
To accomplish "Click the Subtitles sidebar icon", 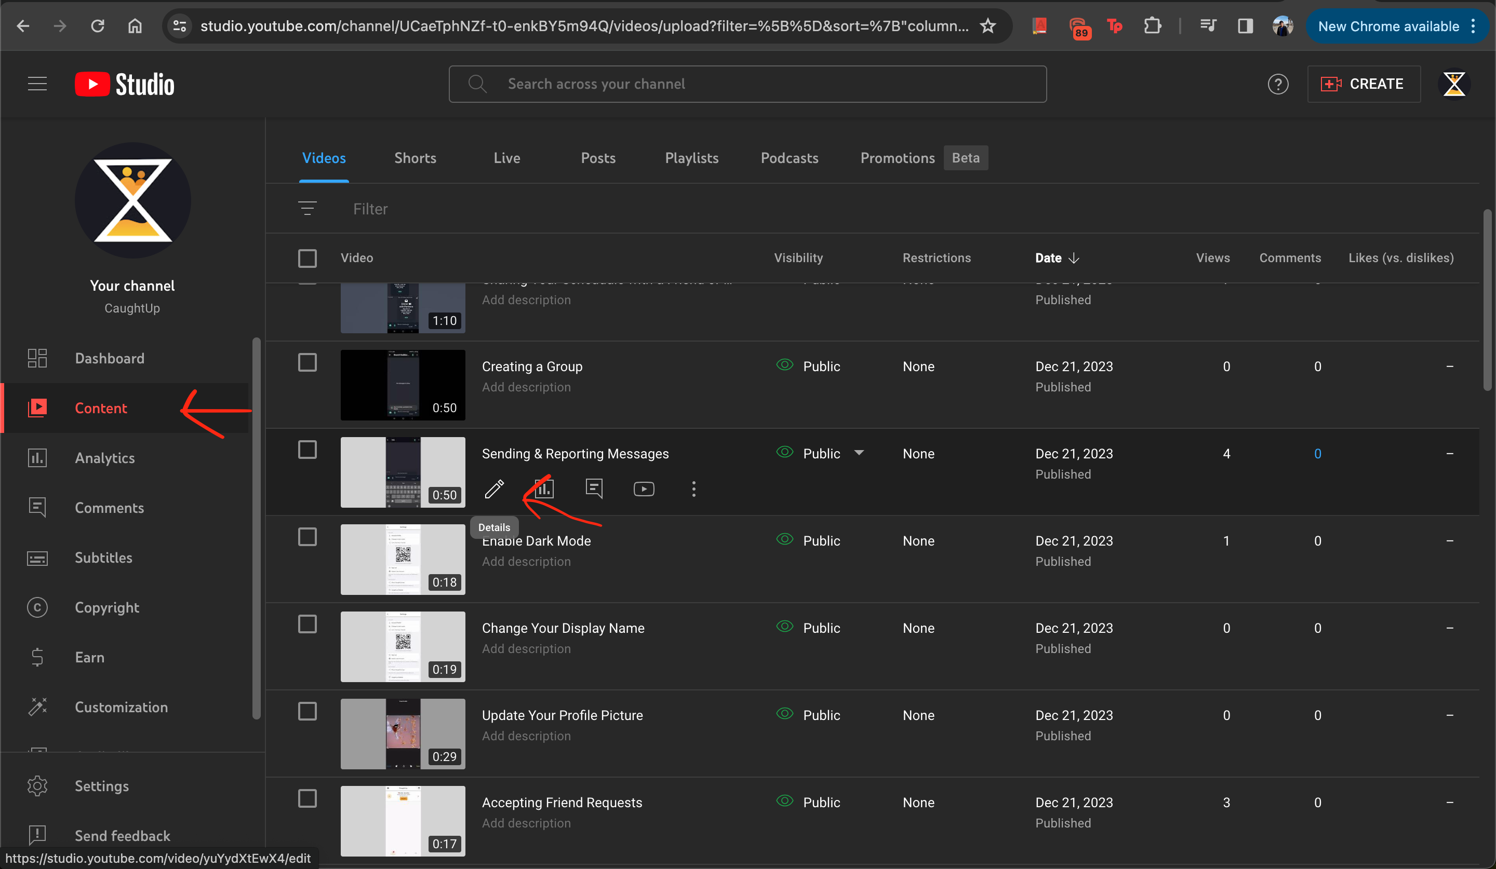I will click(37, 558).
